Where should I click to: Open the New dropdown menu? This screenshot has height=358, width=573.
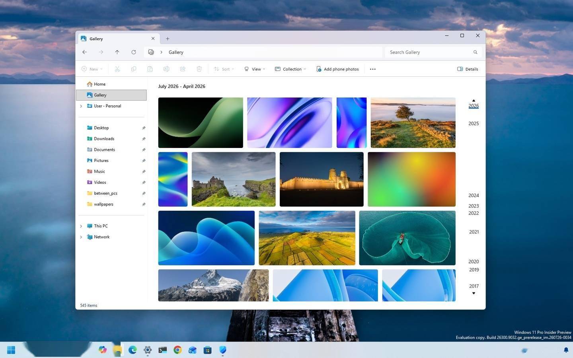coord(92,69)
